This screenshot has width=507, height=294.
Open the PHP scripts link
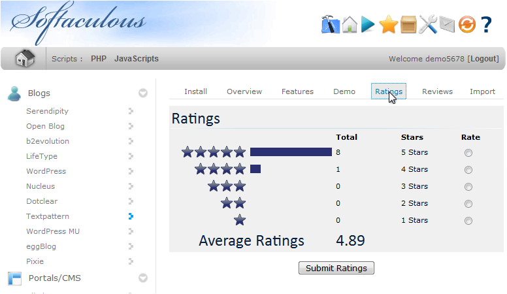99,59
